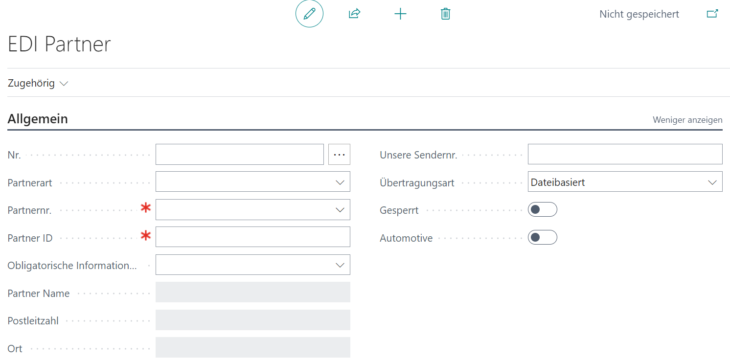Click the Weniger anzeigen link
This screenshot has height=362, width=730.
(x=687, y=120)
